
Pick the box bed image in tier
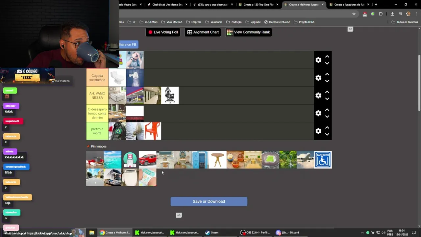(117, 95)
